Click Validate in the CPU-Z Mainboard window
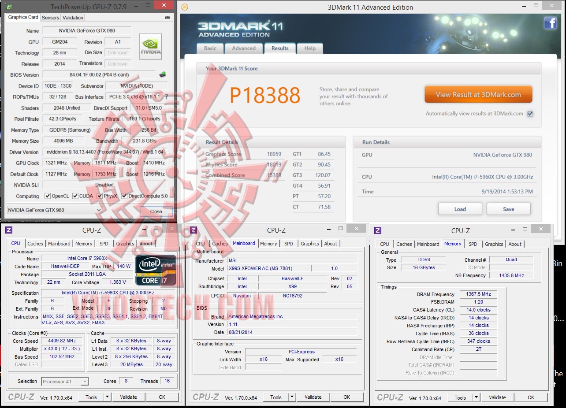Image resolution: width=566 pixels, height=408 pixels. pyautogui.click(x=313, y=397)
